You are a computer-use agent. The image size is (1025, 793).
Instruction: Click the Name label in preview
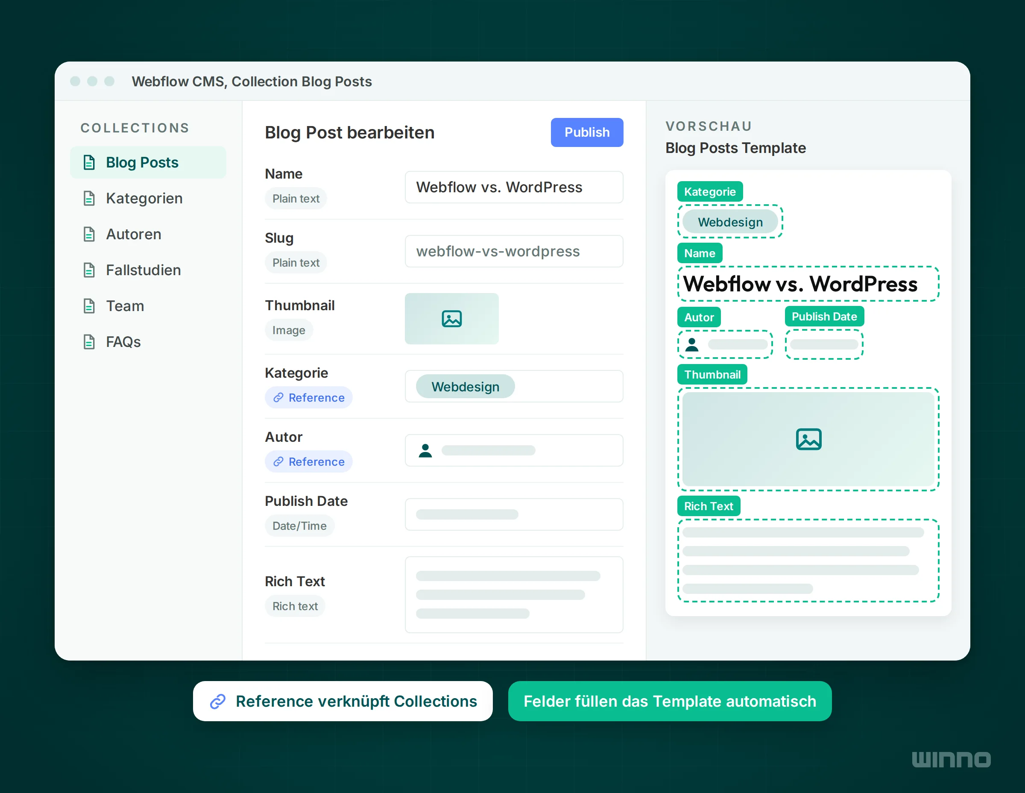(x=699, y=253)
